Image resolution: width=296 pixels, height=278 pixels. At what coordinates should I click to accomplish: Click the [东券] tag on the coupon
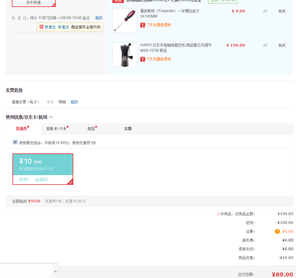click(x=24, y=179)
